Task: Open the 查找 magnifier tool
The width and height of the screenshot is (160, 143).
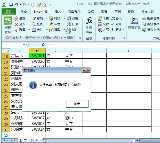Action: (37, 24)
